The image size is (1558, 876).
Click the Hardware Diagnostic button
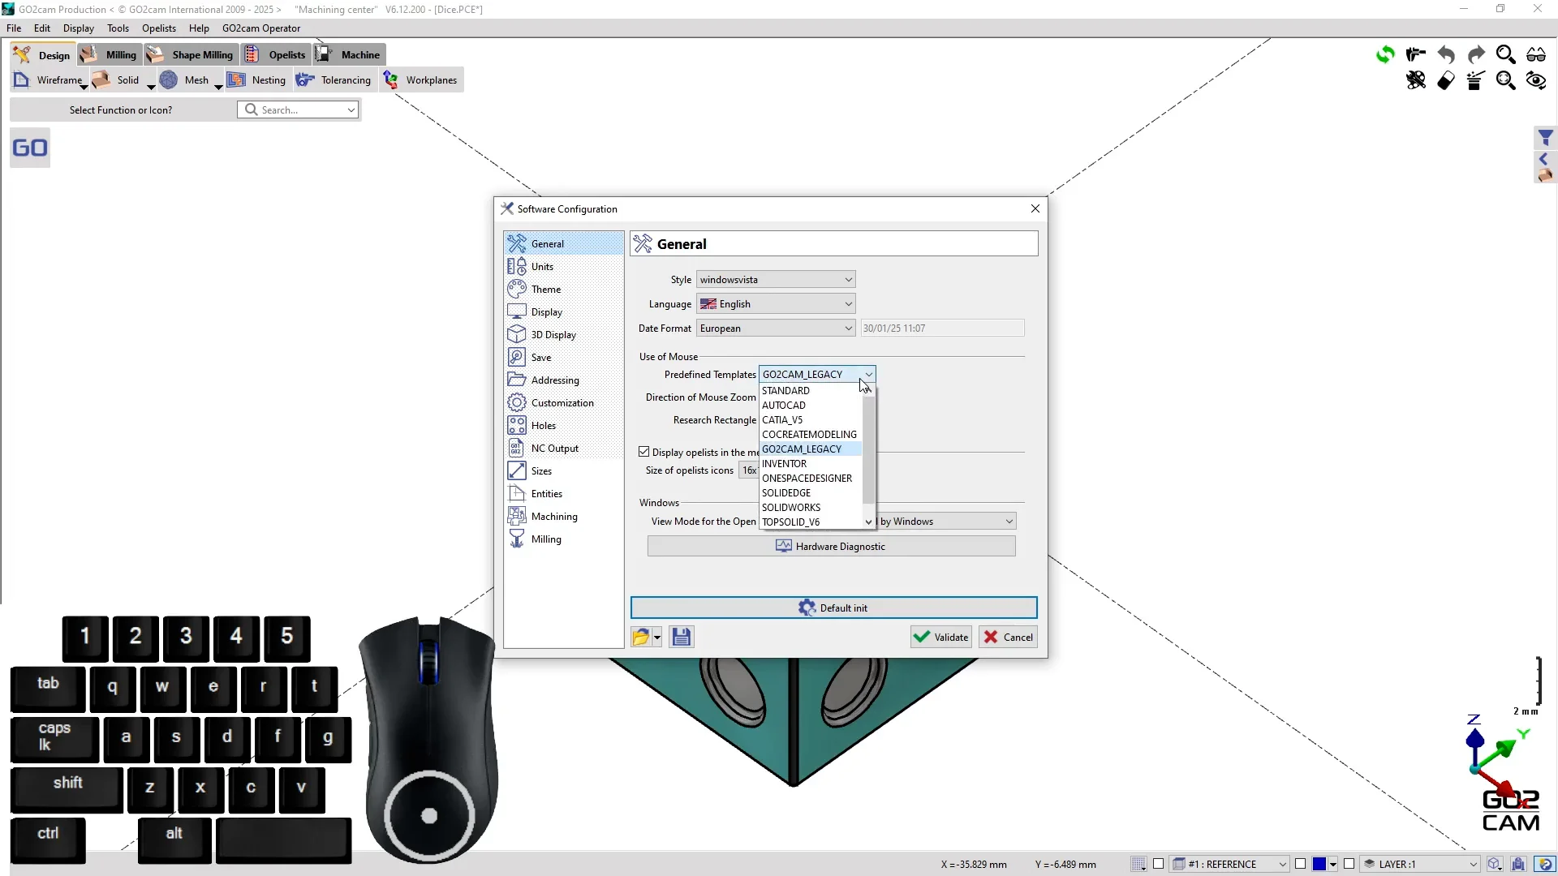pyautogui.click(x=831, y=547)
